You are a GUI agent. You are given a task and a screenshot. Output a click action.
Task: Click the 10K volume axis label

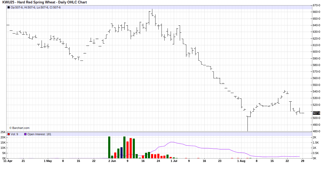click(3, 148)
